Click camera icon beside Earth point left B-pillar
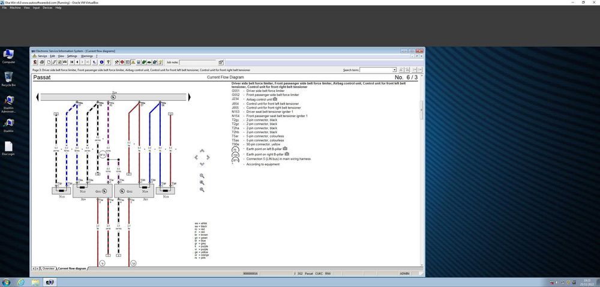The width and height of the screenshot is (600, 287). pos(284,148)
